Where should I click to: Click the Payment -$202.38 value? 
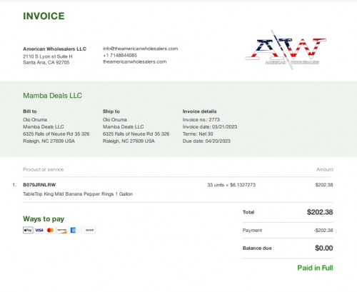[323, 230]
